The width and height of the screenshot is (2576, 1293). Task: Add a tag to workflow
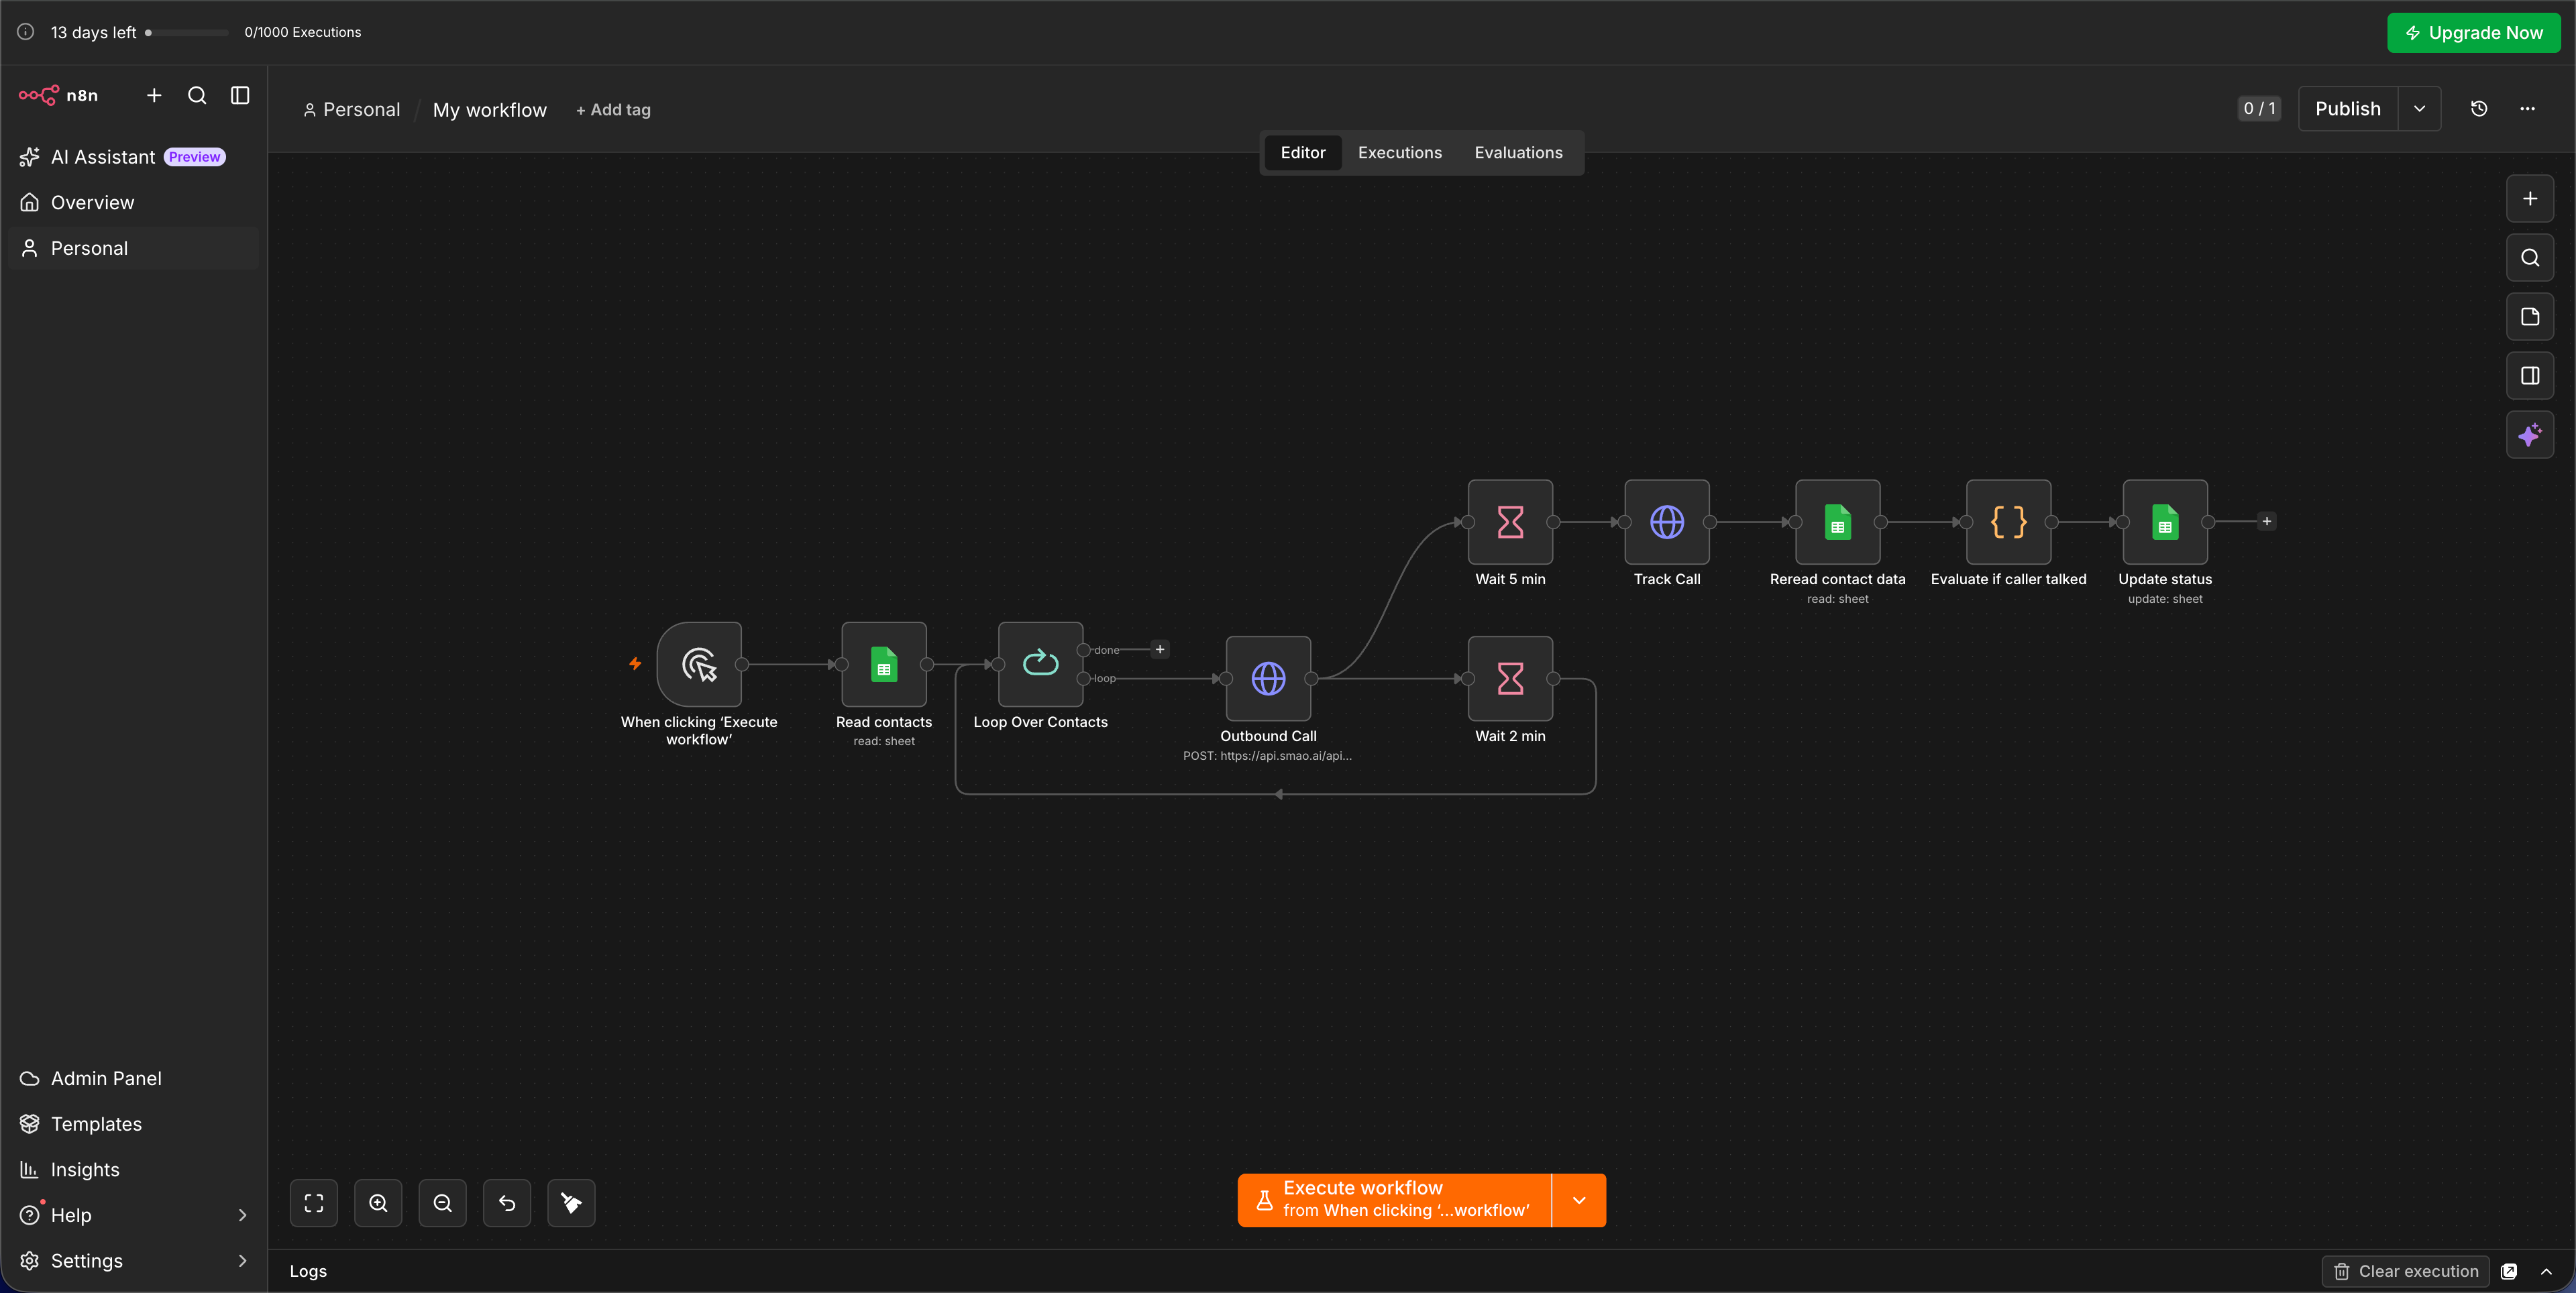tap(613, 110)
